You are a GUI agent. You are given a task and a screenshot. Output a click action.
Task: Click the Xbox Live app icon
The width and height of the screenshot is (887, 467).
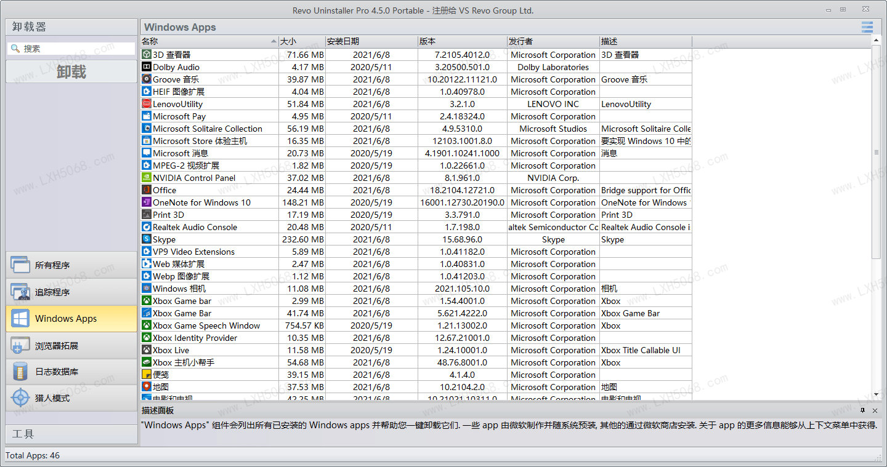point(147,350)
